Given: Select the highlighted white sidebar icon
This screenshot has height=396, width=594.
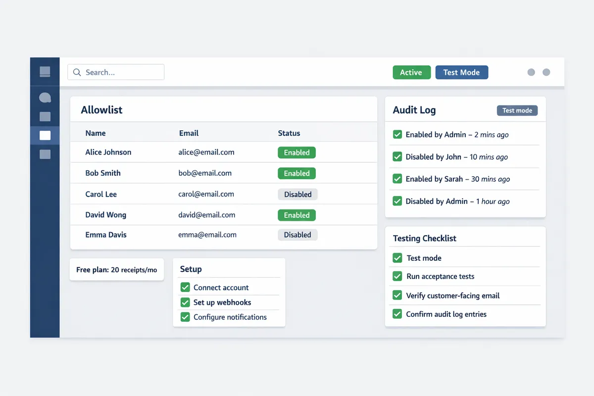Looking at the screenshot, I should (x=45, y=136).
